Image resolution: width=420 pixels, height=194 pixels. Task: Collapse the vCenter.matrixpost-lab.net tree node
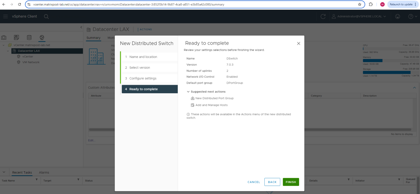tap(3, 45)
